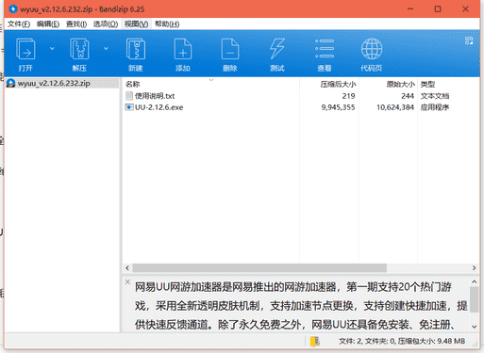Open the 文件(F) menu
Screen dimensions: 484x353
click(19, 24)
